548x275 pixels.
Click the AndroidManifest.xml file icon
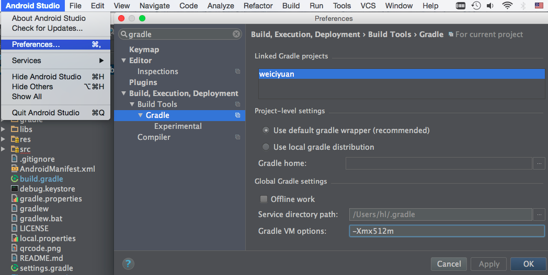pyautogui.click(x=15, y=169)
